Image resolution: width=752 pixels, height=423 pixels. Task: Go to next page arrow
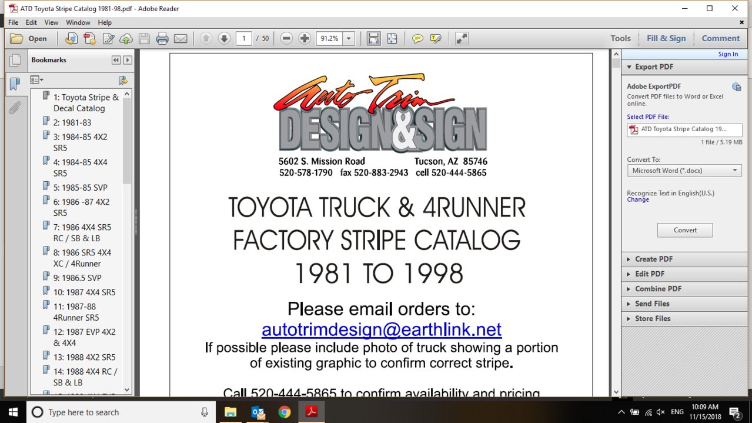(x=224, y=38)
